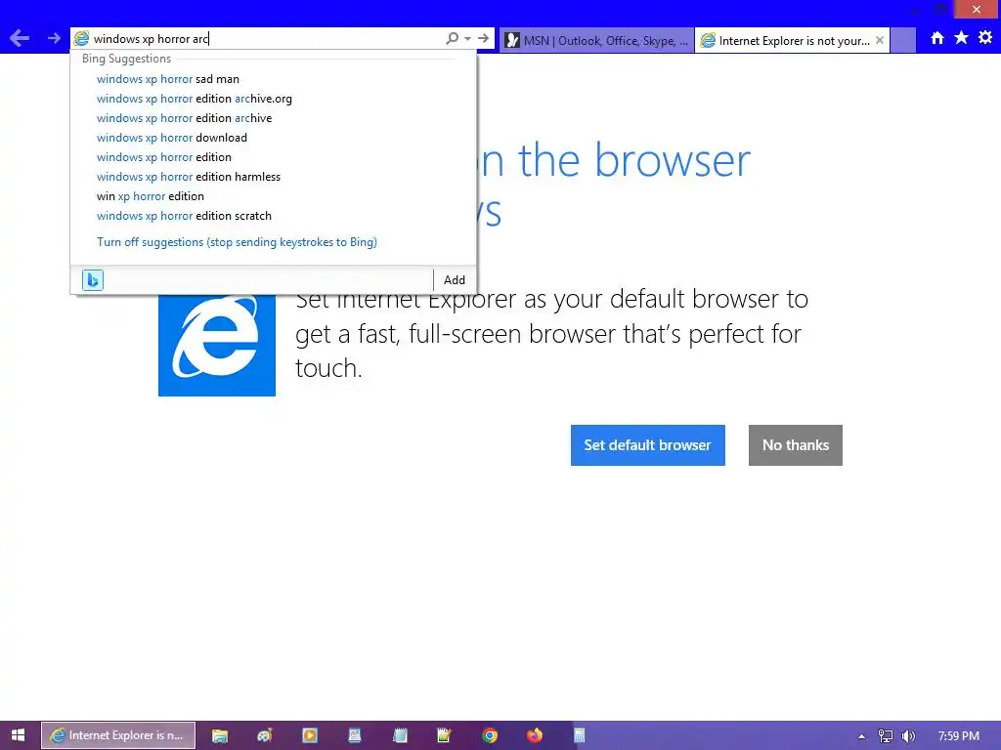This screenshot has width=1001, height=750.
Task: Click the No thanks button
Action: coord(796,445)
